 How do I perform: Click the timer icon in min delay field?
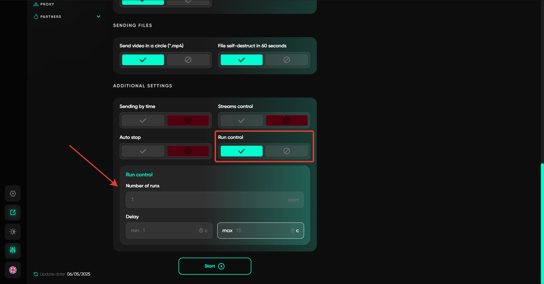(x=201, y=231)
